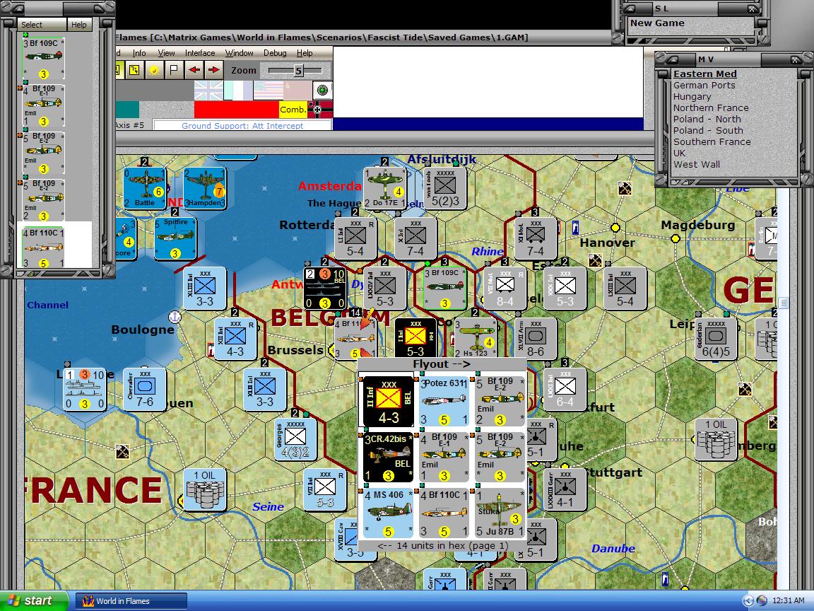814x611 pixels.
Task: Select the Soviet Union flag
Action: pos(297,91)
